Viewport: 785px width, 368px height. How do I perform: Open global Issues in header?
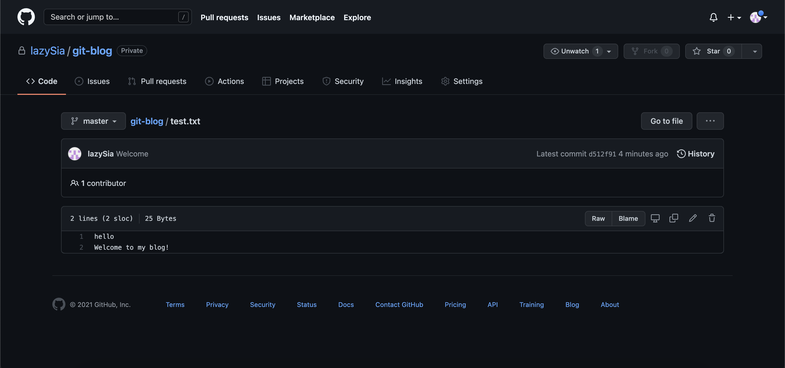tap(268, 17)
